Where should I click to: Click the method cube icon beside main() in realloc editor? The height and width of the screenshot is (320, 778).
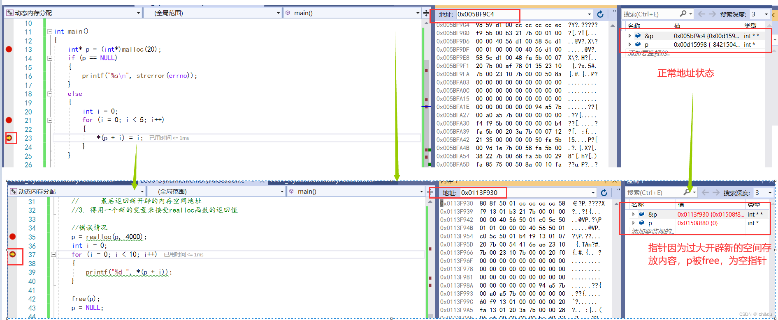292,192
